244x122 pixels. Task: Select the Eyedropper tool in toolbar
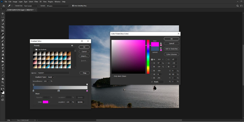pyautogui.click(x=3, y=34)
